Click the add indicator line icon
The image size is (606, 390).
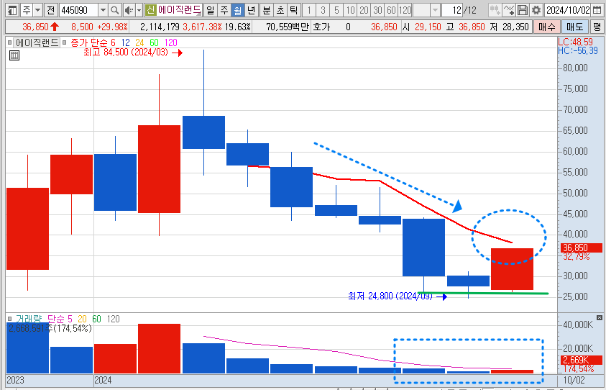click(509, 10)
